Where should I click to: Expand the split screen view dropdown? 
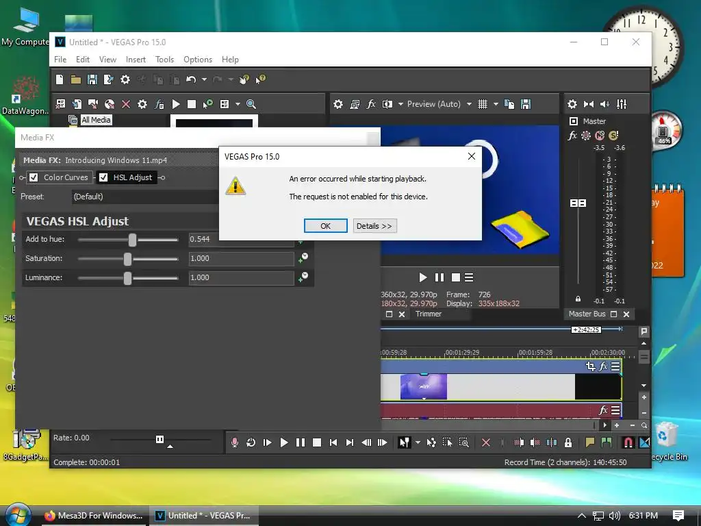(x=400, y=104)
